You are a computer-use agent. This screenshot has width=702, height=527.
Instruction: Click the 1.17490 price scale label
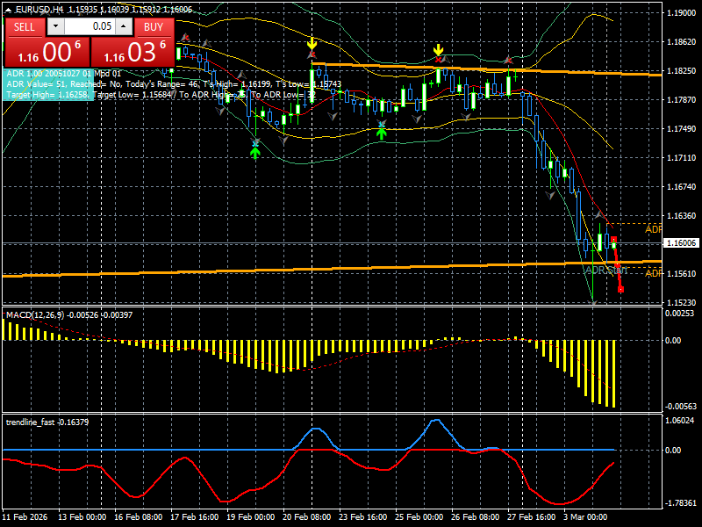coord(682,129)
